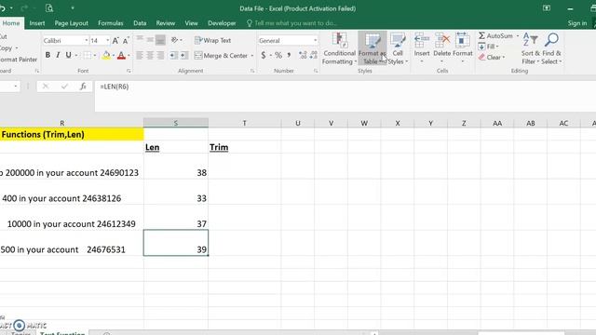Viewport: 596px width, 335px height.
Task: Align text right
Action: click(160, 56)
